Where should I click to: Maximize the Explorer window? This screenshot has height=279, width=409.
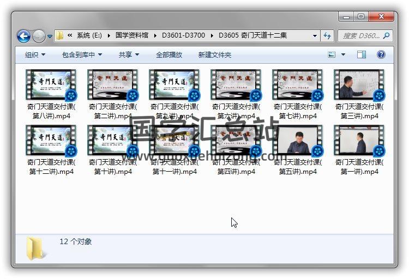pyautogui.click(x=361, y=17)
